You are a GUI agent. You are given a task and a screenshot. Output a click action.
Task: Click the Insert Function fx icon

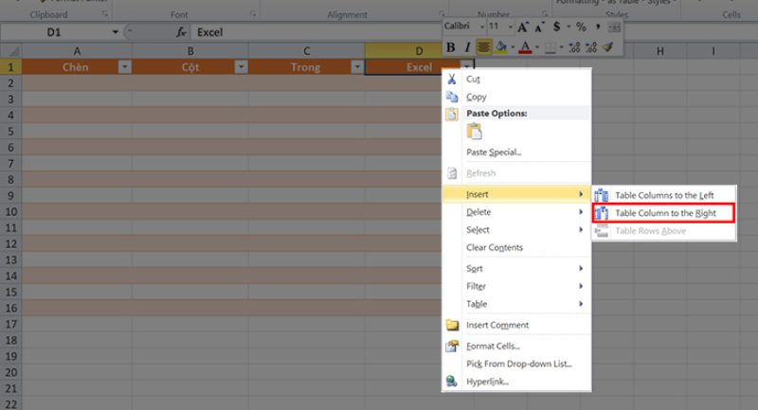(x=182, y=32)
